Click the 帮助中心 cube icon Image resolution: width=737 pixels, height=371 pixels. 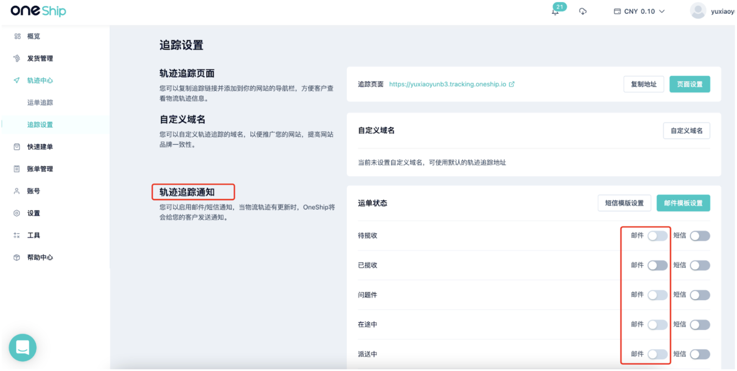[17, 257]
